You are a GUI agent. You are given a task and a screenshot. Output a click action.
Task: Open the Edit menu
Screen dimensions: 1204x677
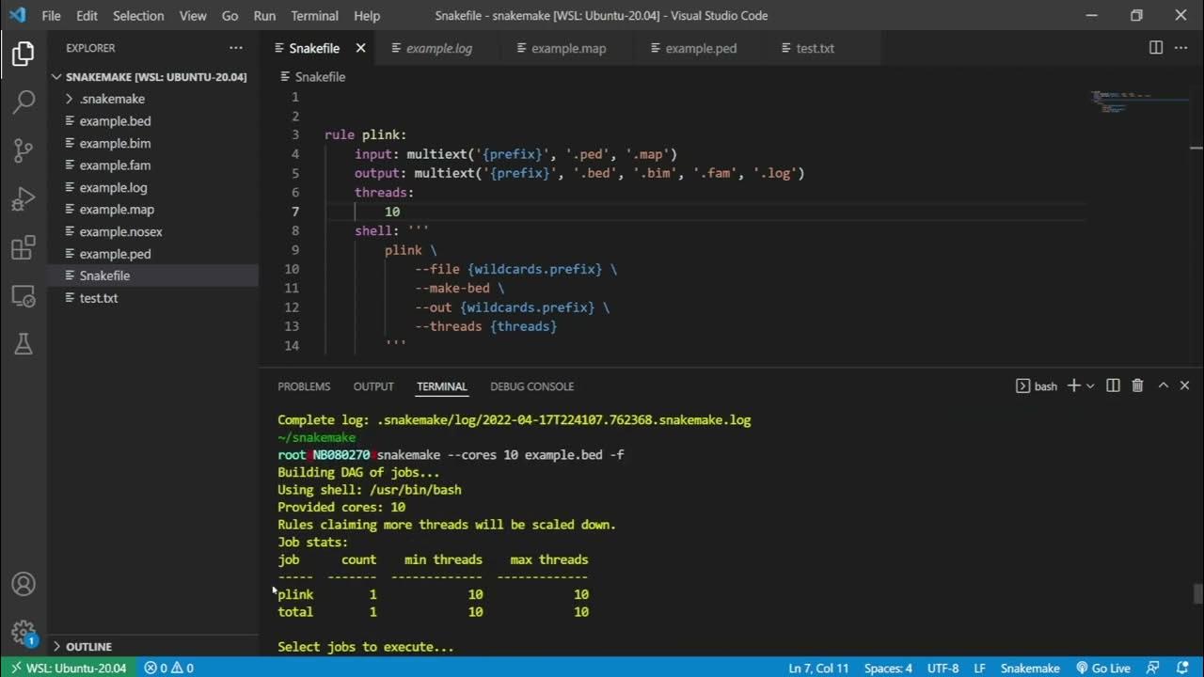87,16
